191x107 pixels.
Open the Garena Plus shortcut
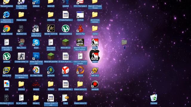tap(80, 29)
